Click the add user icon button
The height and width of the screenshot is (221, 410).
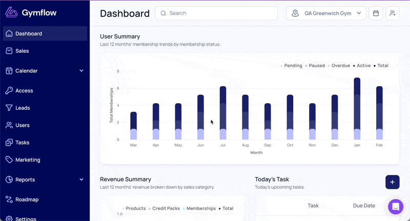coord(392,13)
